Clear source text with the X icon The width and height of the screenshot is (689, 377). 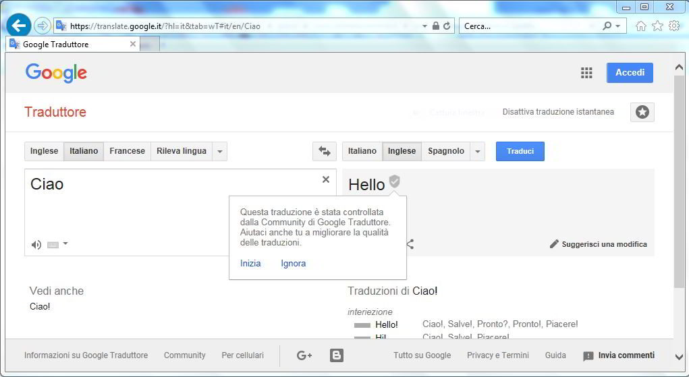pyautogui.click(x=326, y=179)
